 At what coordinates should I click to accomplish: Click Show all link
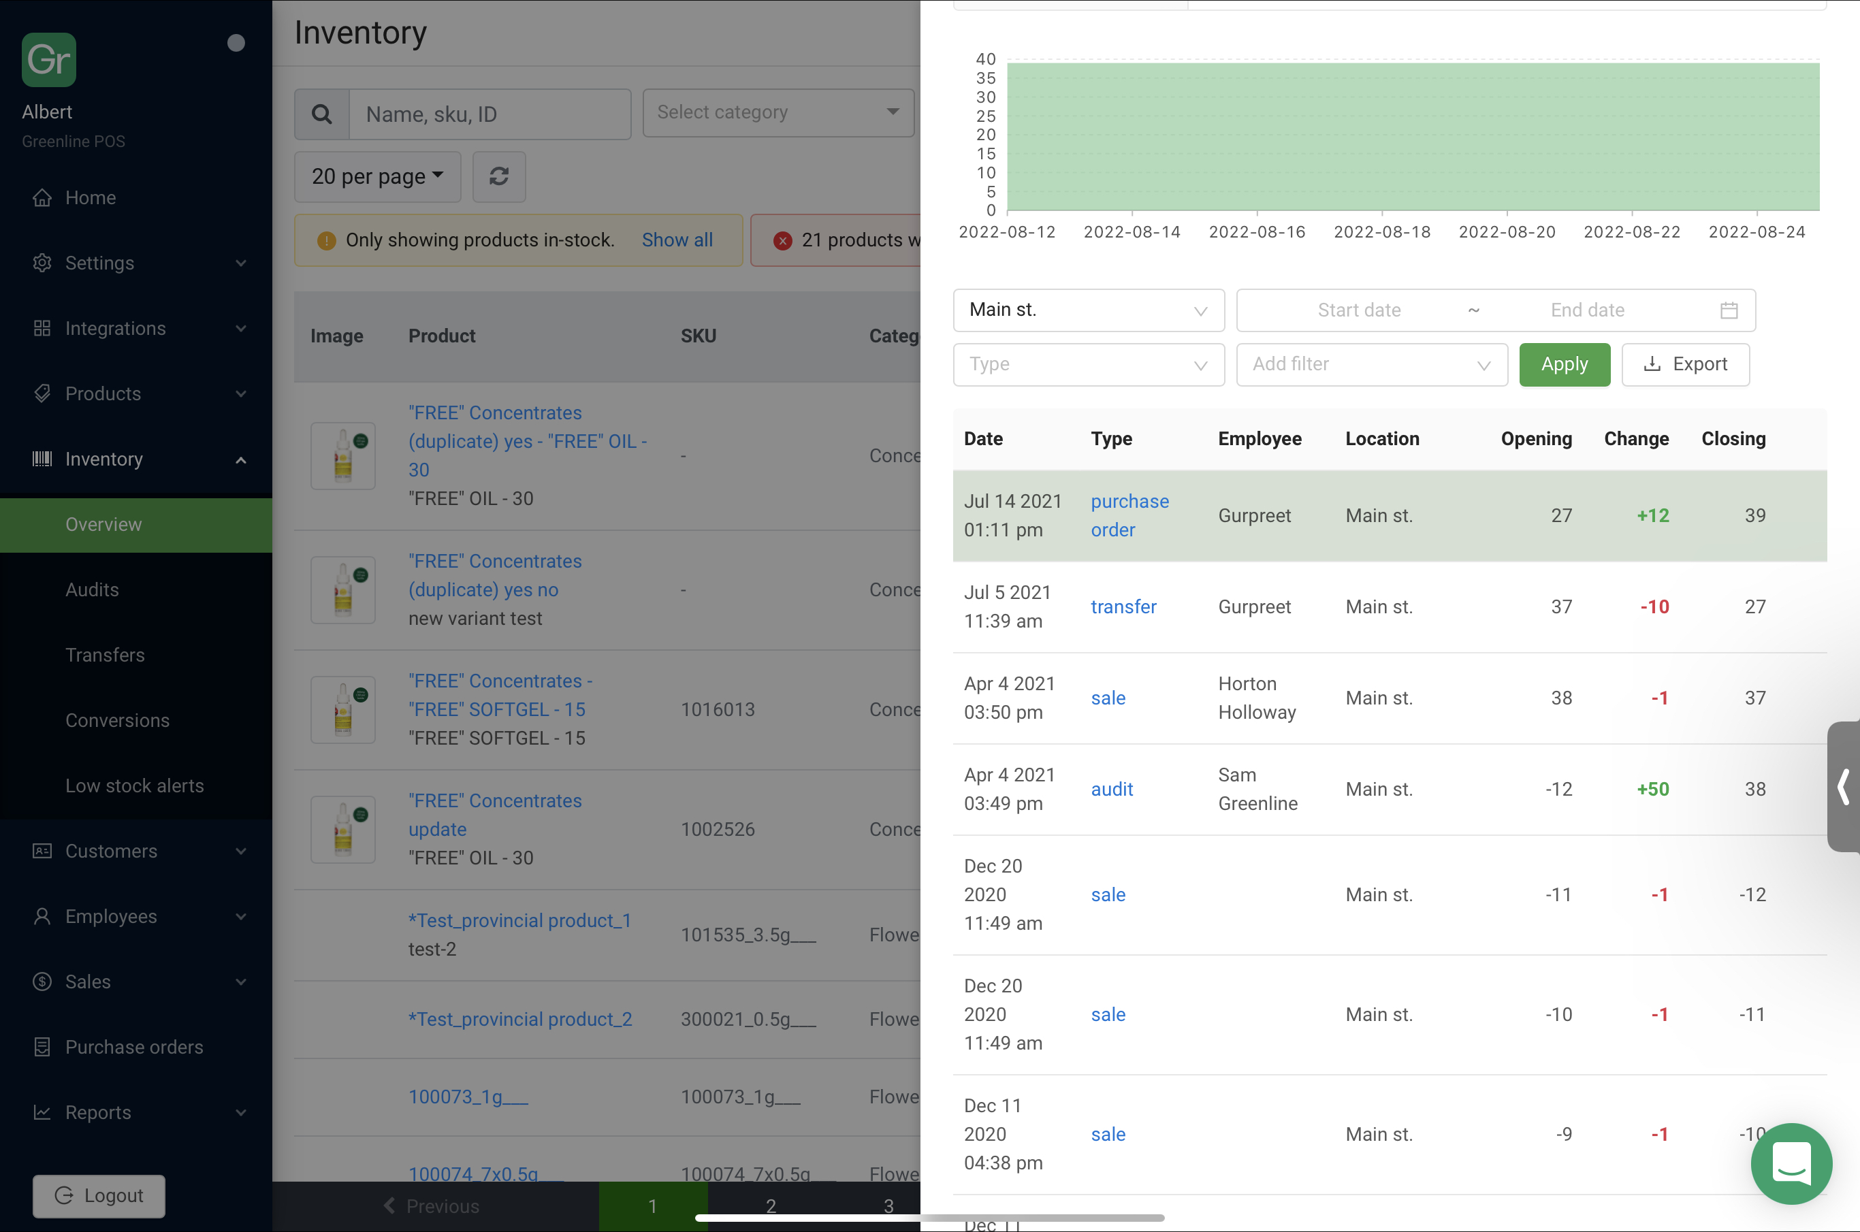pyautogui.click(x=677, y=240)
